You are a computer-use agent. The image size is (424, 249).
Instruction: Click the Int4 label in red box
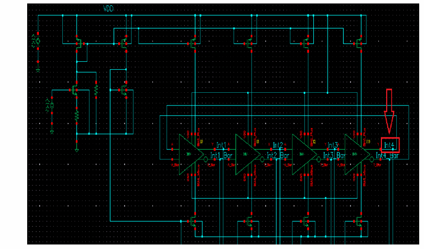(389, 144)
